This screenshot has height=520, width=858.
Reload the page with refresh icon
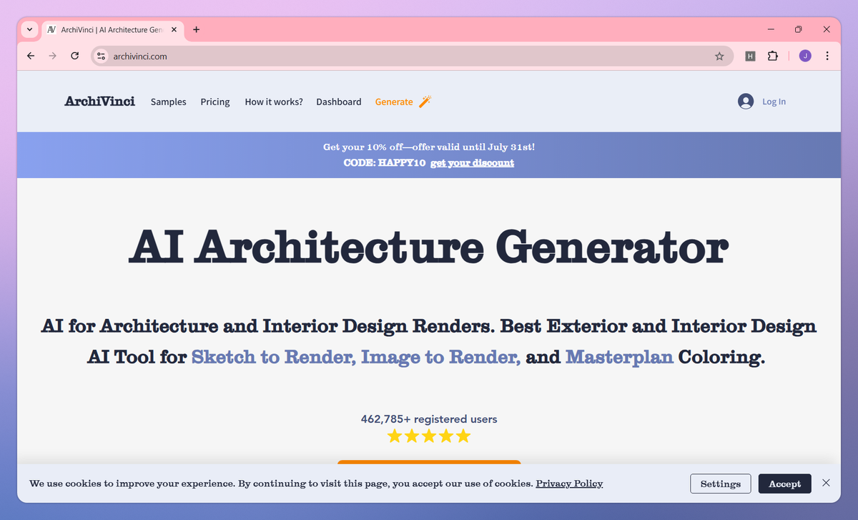click(x=74, y=56)
